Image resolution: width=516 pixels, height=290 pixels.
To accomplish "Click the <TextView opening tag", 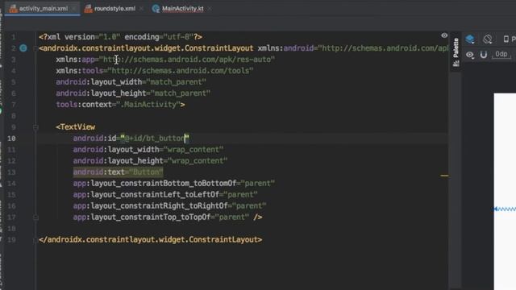I will click(76, 127).
